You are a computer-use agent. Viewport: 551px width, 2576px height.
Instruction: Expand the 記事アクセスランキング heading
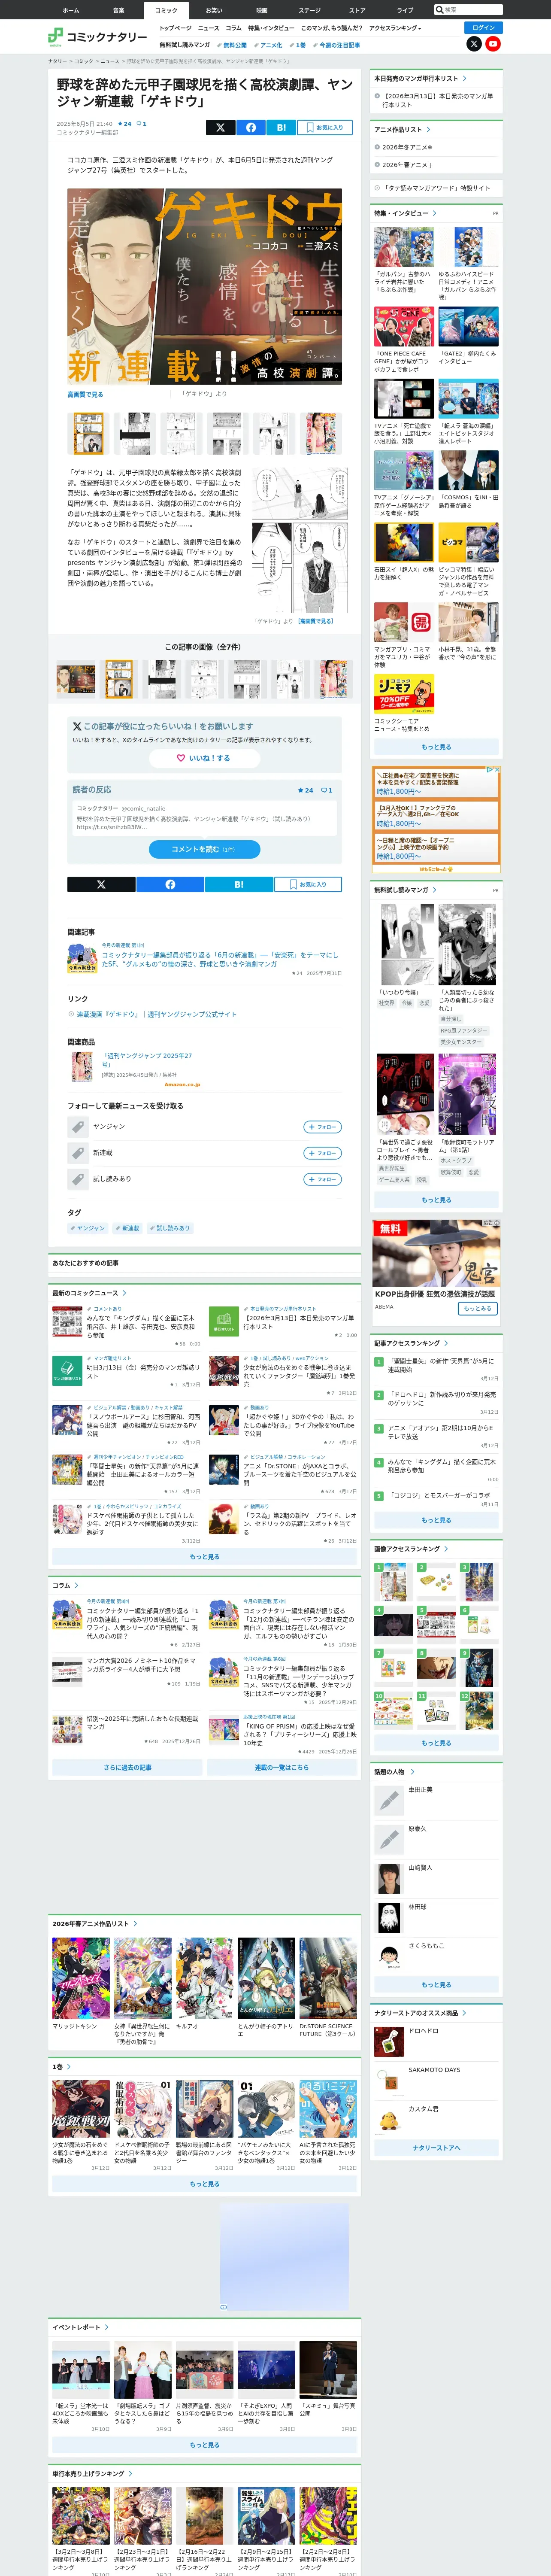coord(446,1343)
